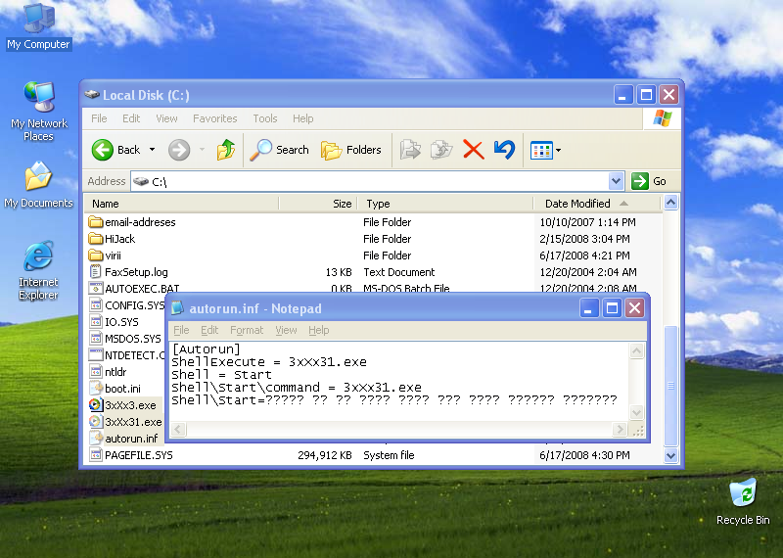Click inside the Notepad text area

(399, 381)
